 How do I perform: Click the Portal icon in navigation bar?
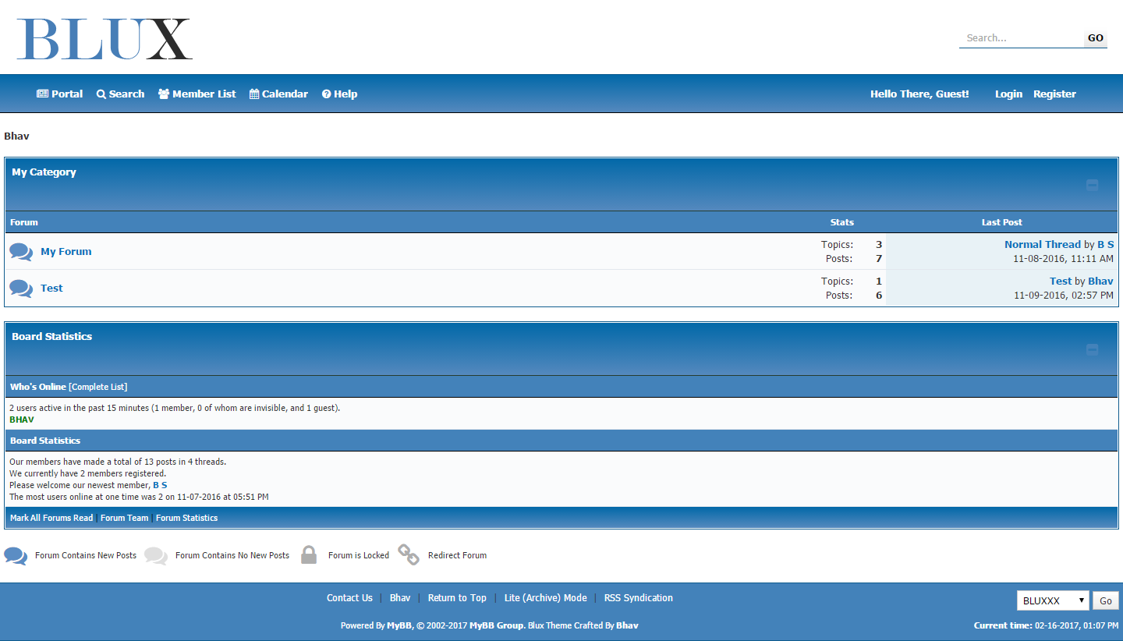tap(42, 94)
